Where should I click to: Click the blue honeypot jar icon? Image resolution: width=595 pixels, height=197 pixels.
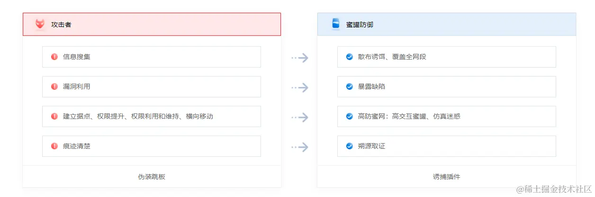coord(336,24)
